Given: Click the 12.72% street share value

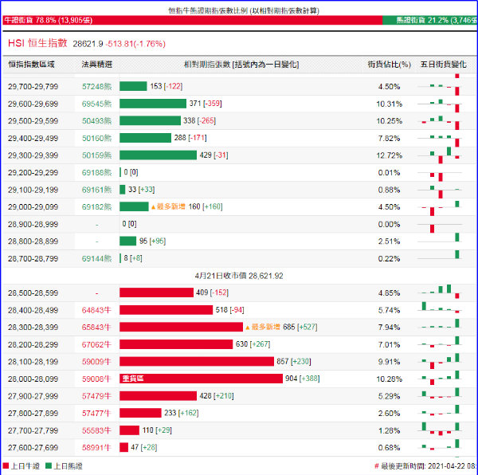Looking at the screenshot, I should point(390,155).
